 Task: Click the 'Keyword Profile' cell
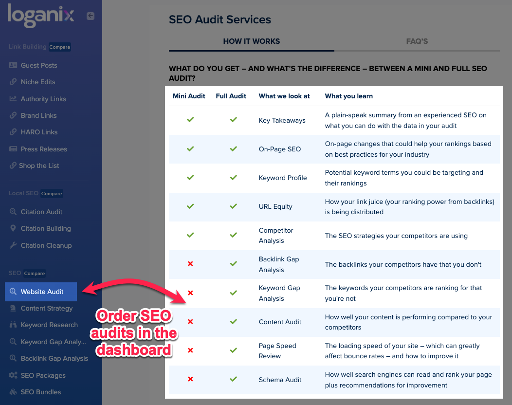tap(283, 178)
